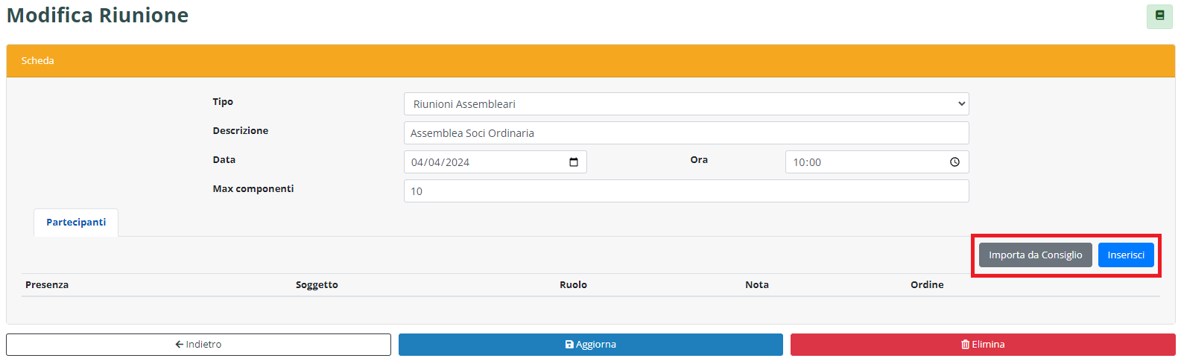Focus the Max componenti field
The image size is (1181, 364).
click(x=686, y=191)
